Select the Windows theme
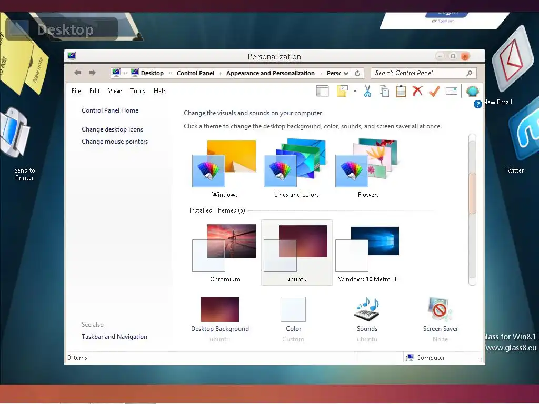Viewport: 539px width, 404px height. click(x=224, y=169)
